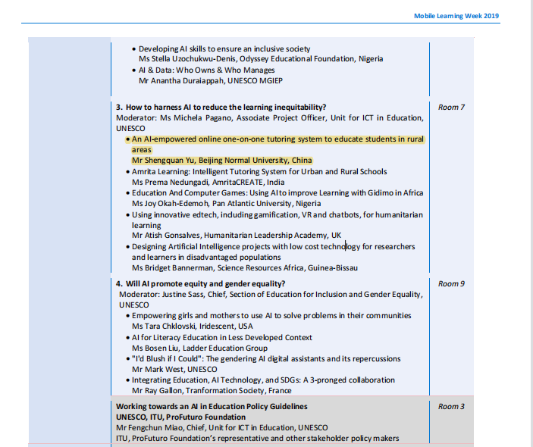Click speaker Mr Mark West, UNESCO
Viewport: 533px width, 447px height.
(174, 370)
